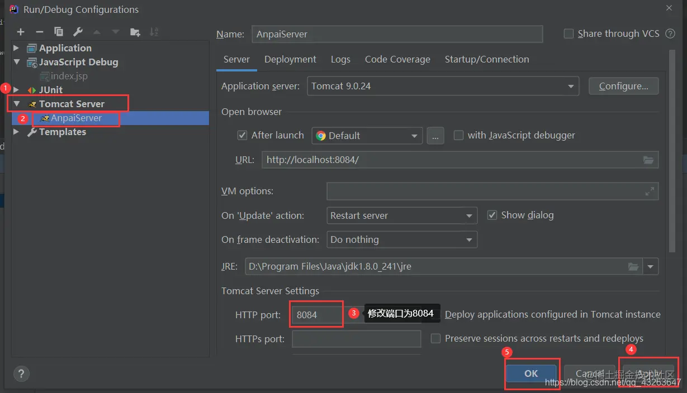687x393 pixels.
Task: Enable Preserve sessions across restarts checkbox
Action: click(435, 338)
